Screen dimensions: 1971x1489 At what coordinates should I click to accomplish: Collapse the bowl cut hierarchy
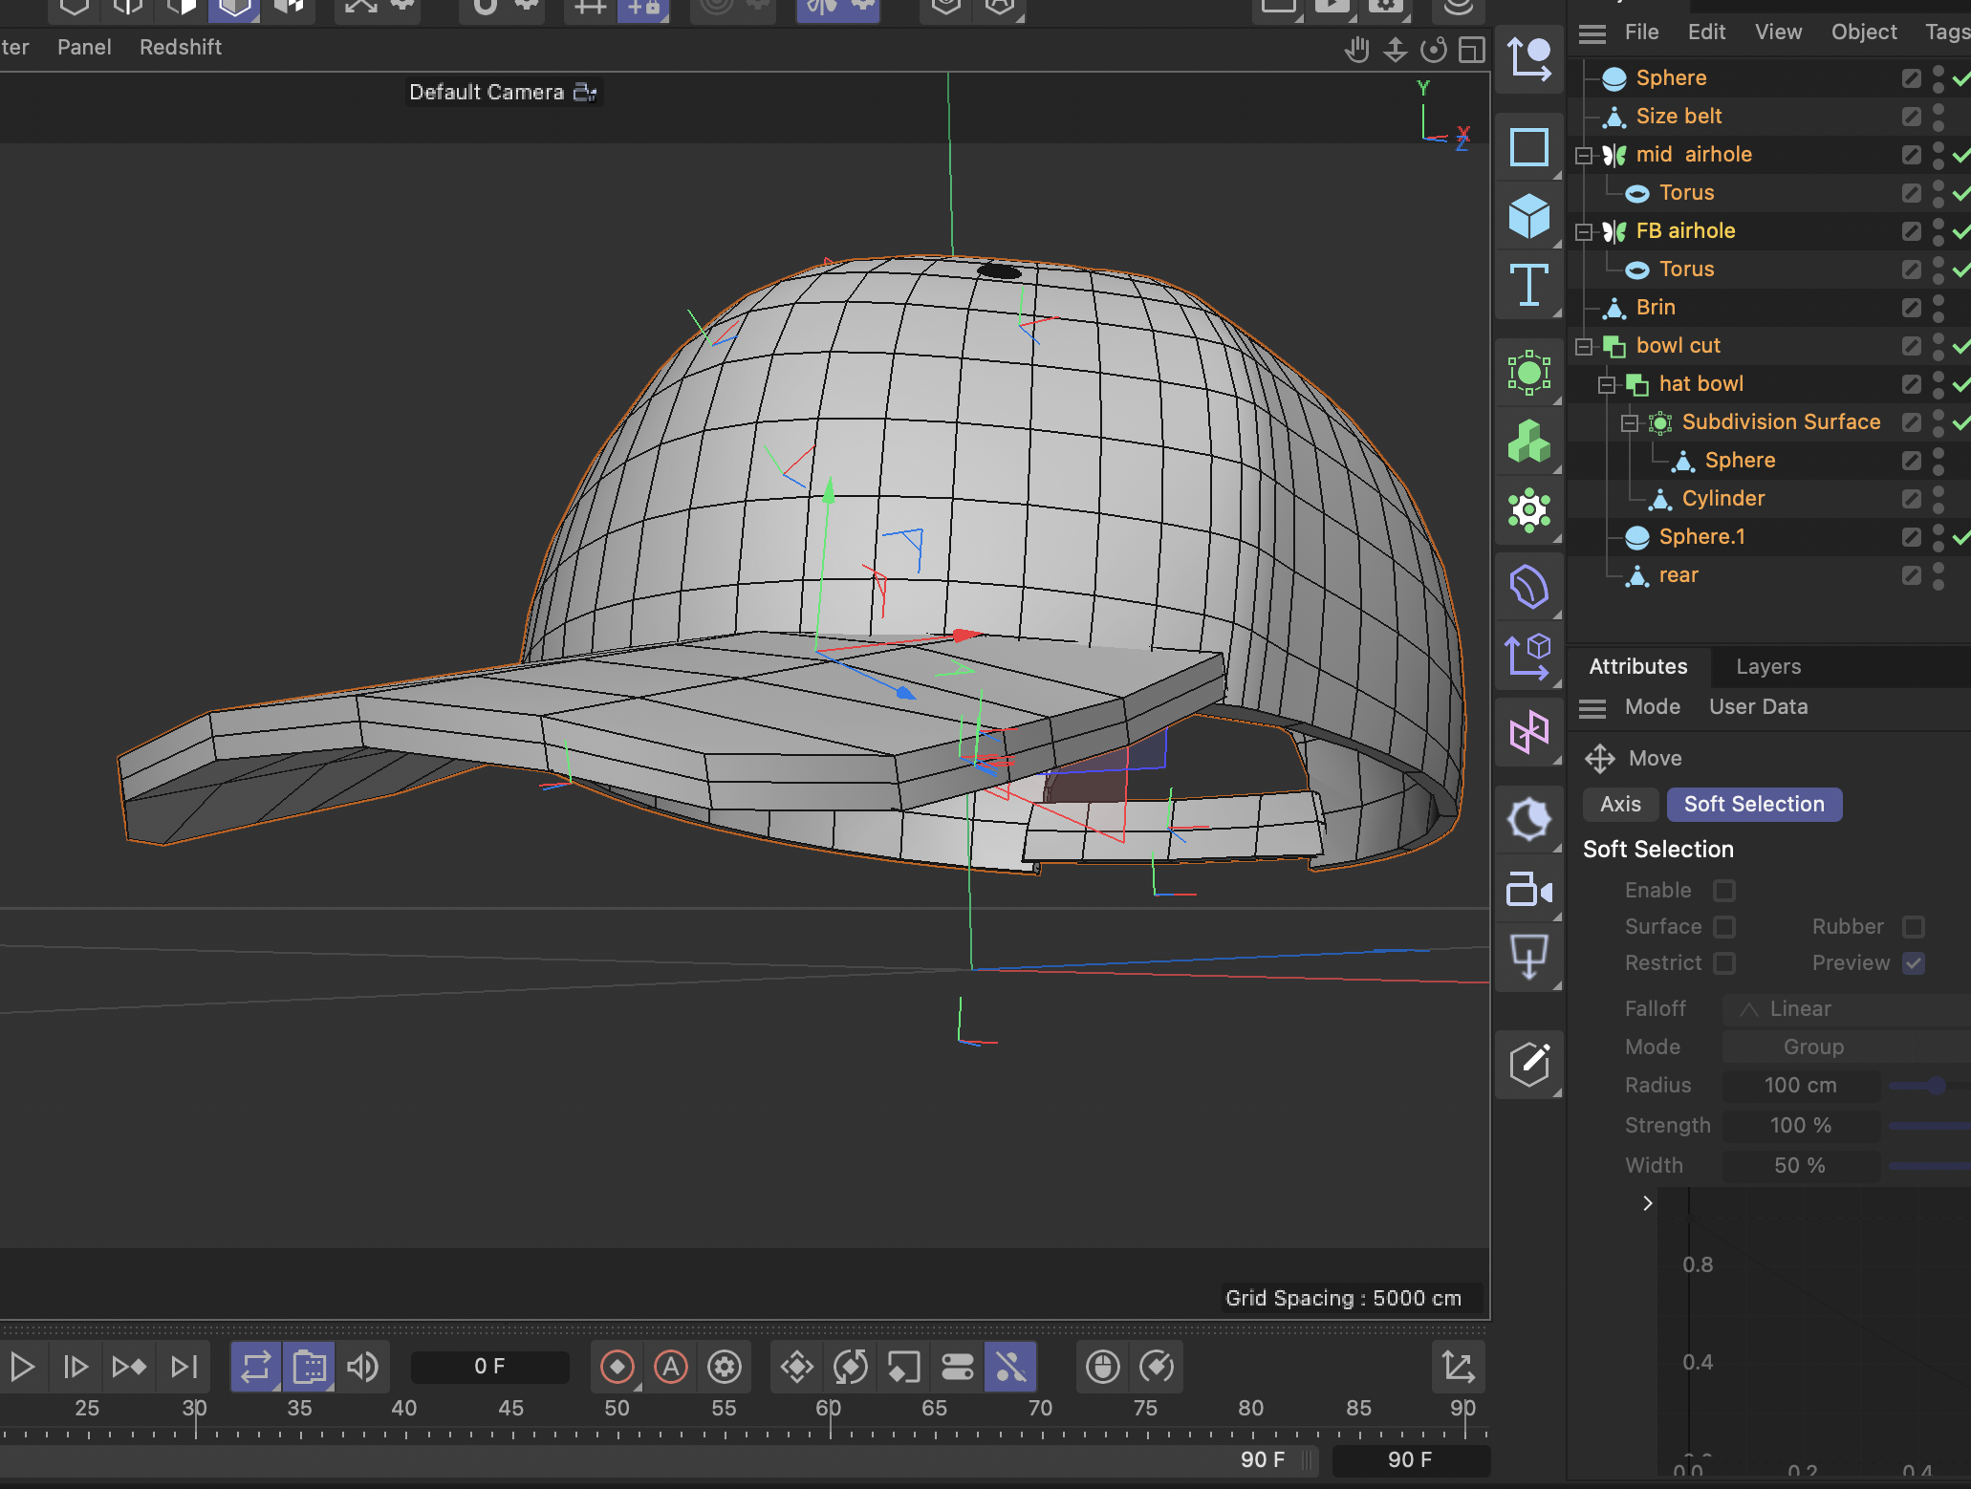pyautogui.click(x=1585, y=346)
